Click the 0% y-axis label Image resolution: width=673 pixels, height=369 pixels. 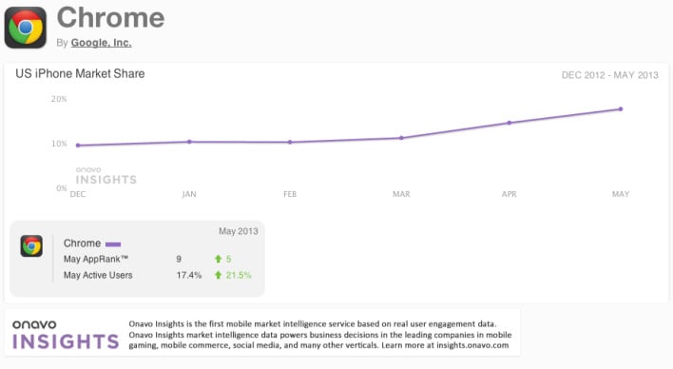[x=62, y=188]
